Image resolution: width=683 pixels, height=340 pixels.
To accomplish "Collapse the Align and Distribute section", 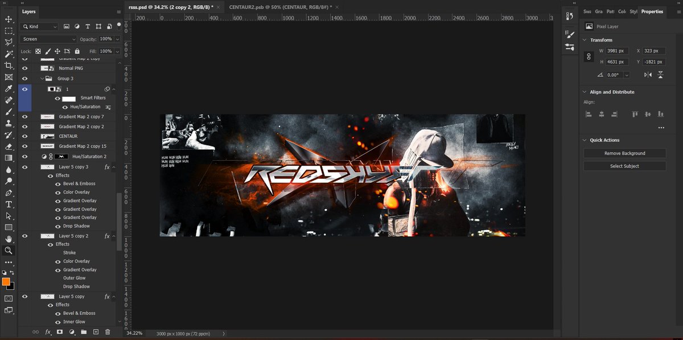I will [585, 92].
